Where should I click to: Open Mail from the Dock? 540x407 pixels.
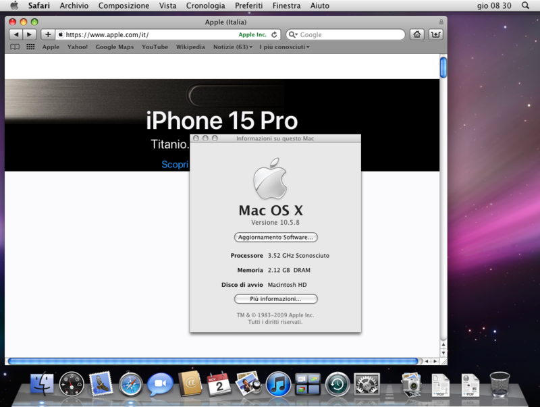(x=101, y=384)
